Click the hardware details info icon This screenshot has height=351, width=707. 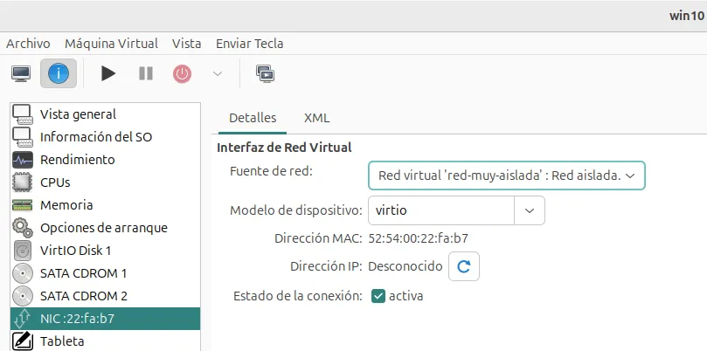59,73
